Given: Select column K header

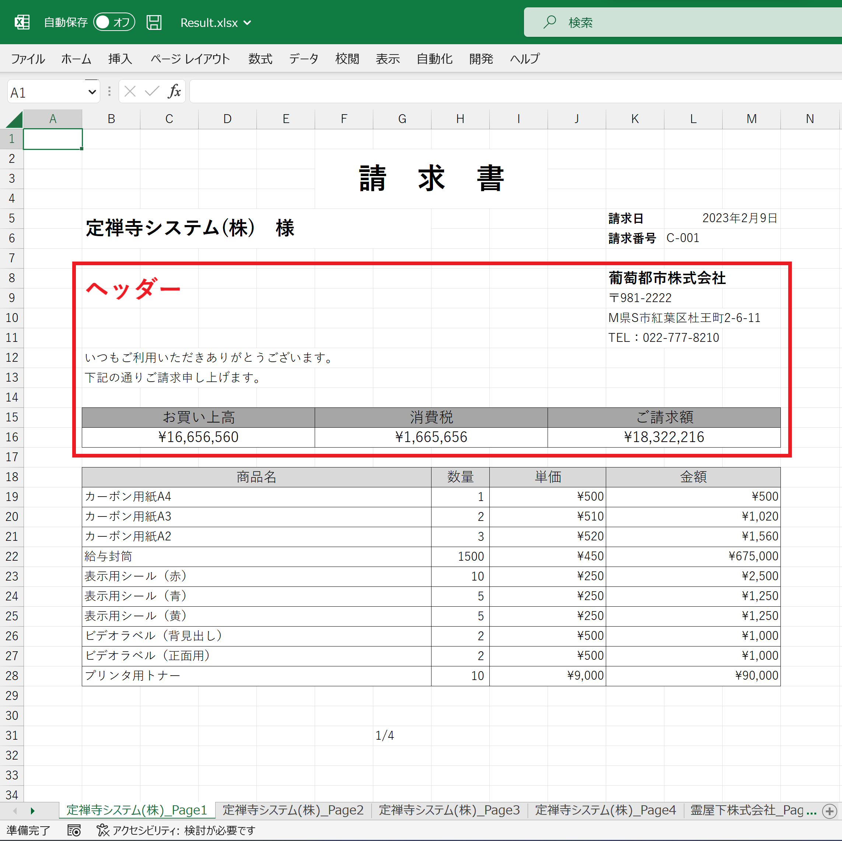Looking at the screenshot, I should tap(635, 119).
